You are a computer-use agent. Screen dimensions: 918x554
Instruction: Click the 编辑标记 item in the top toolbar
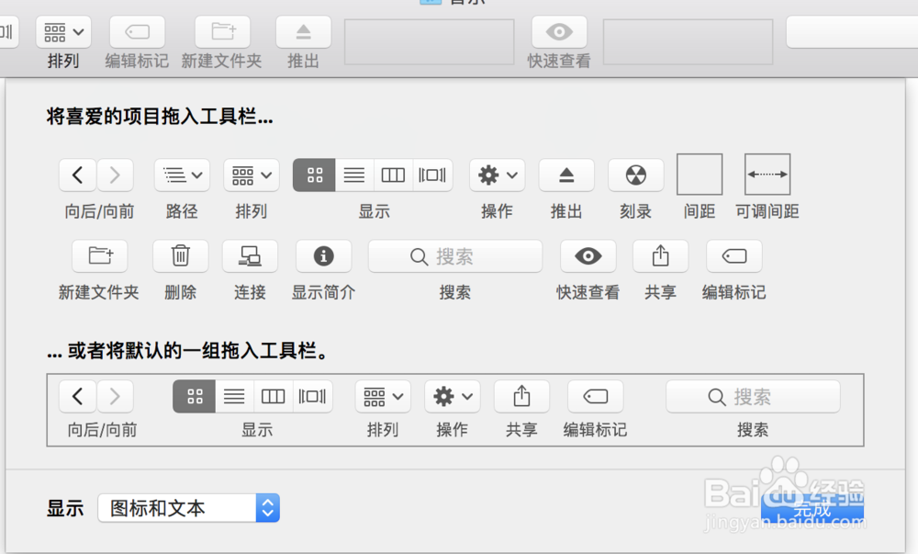[136, 31]
